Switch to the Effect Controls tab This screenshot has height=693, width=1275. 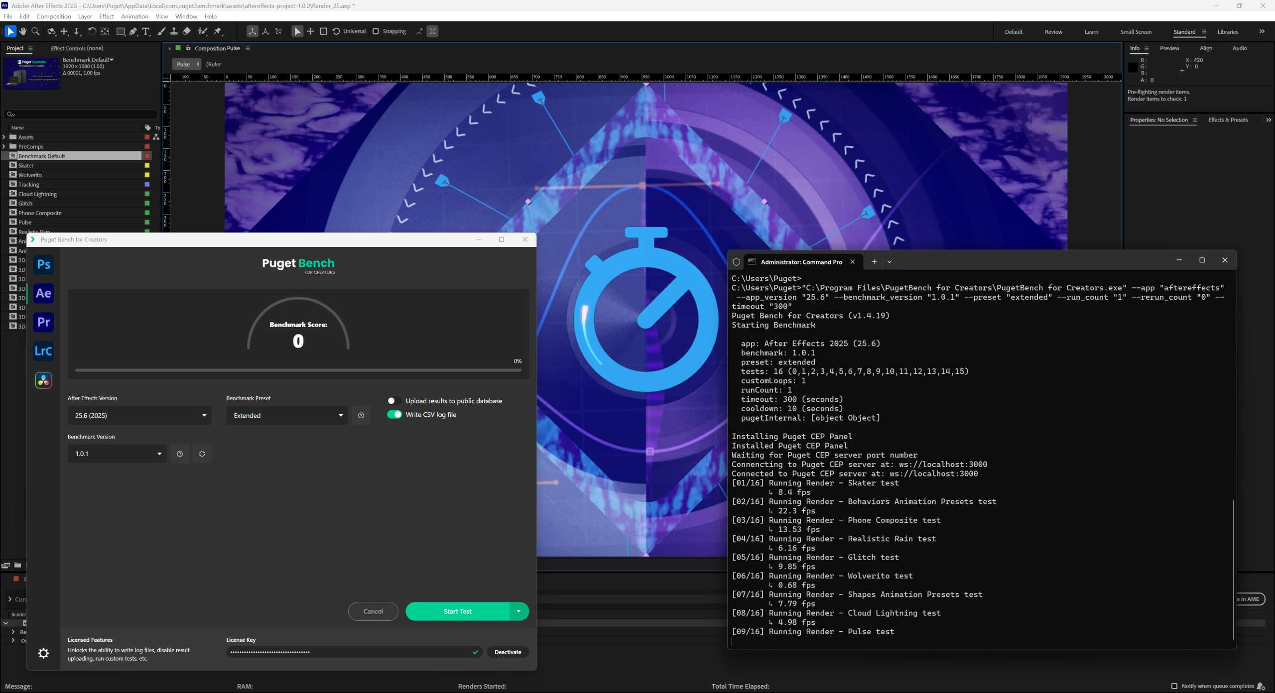pos(77,48)
